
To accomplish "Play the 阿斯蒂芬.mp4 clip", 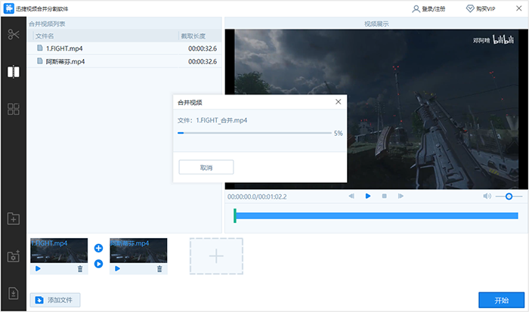I will [x=117, y=268].
